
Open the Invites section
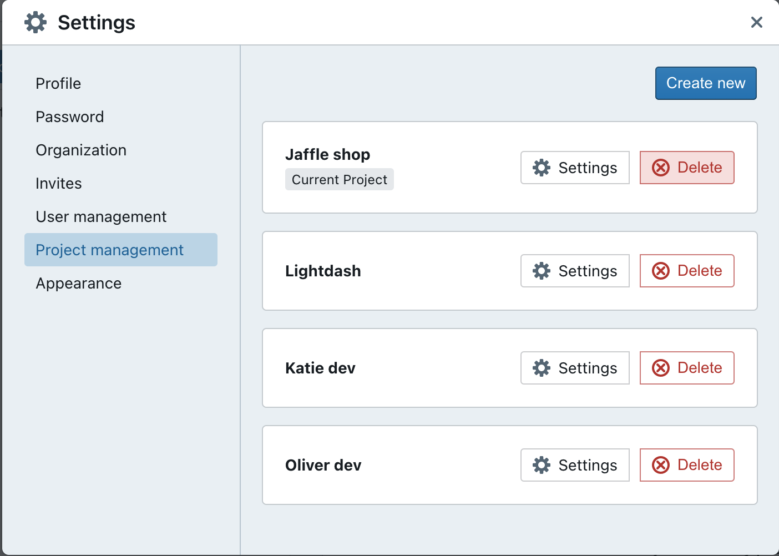[x=59, y=183]
